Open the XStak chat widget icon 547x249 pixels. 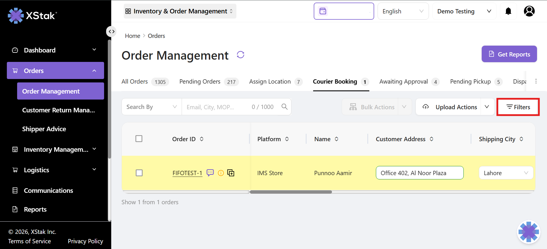tap(528, 232)
